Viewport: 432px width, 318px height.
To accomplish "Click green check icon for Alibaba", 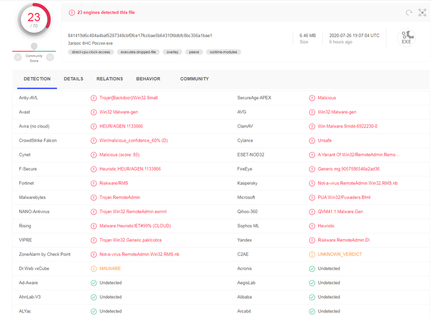I will pos(312,297).
